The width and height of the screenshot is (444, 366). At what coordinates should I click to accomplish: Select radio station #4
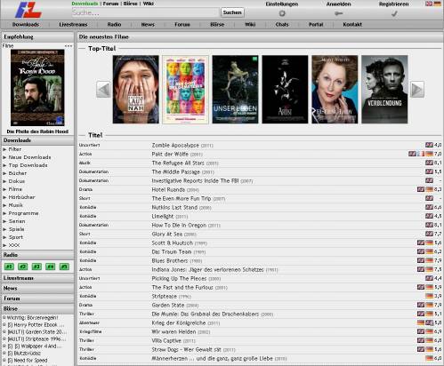point(51,267)
